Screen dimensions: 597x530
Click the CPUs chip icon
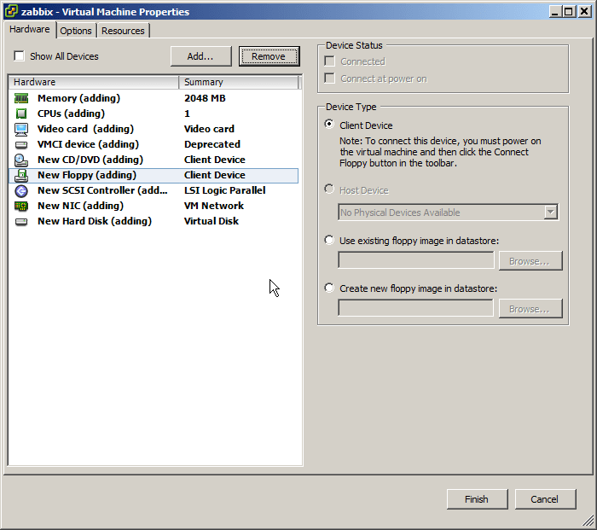click(x=21, y=114)
